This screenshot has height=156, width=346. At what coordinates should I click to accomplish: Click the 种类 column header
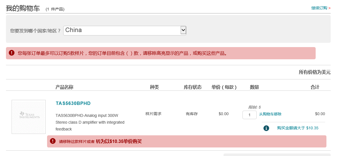pyautogui.click(x=155, y=87)
